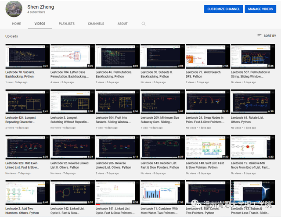Click the Leetcode 79 Word Search title
Image resolution: width=281 pixels, height=217 pixels.
[204, 74]
